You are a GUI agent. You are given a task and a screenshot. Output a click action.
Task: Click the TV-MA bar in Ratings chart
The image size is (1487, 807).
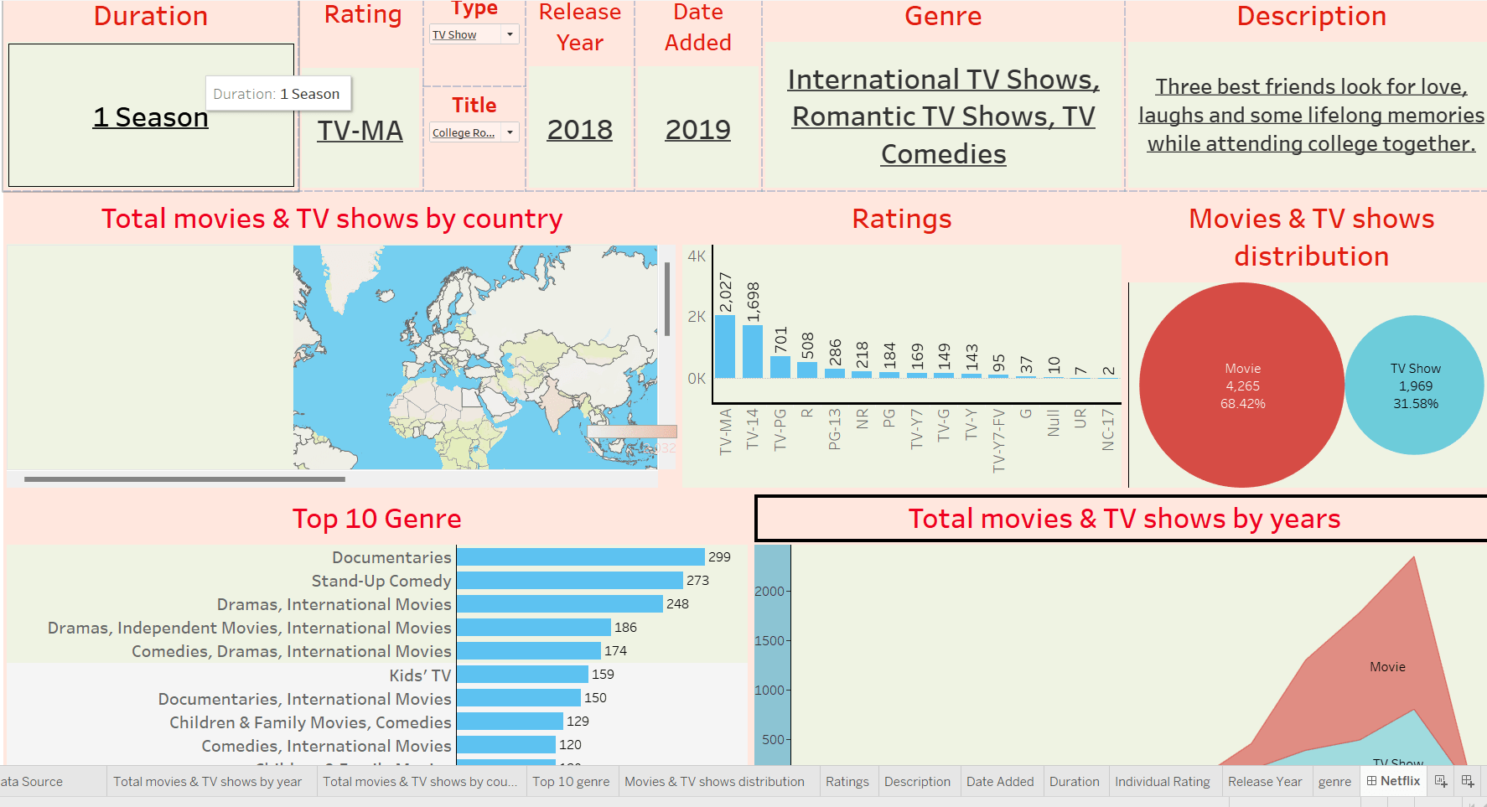pos(725,346)
